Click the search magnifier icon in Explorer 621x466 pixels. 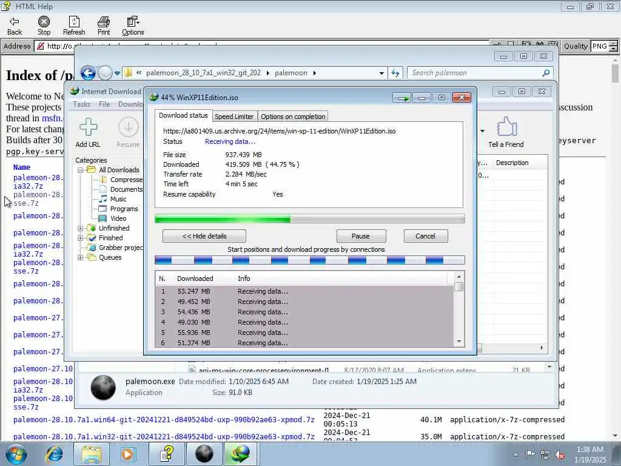coord(546,73)
